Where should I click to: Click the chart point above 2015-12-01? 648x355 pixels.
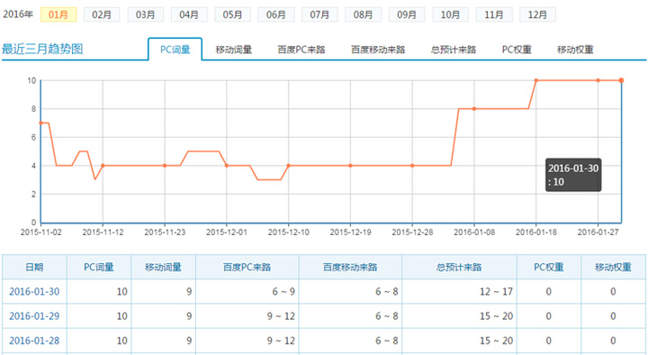[x=227, y=166]
